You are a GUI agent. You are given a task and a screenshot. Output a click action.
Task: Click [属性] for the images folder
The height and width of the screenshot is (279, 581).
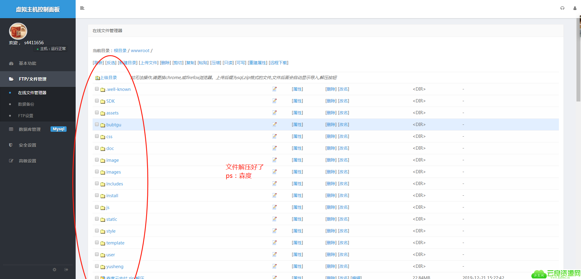pos(297,172)
